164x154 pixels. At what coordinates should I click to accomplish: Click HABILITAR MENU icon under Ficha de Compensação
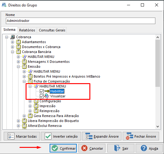tap(36, 86)
